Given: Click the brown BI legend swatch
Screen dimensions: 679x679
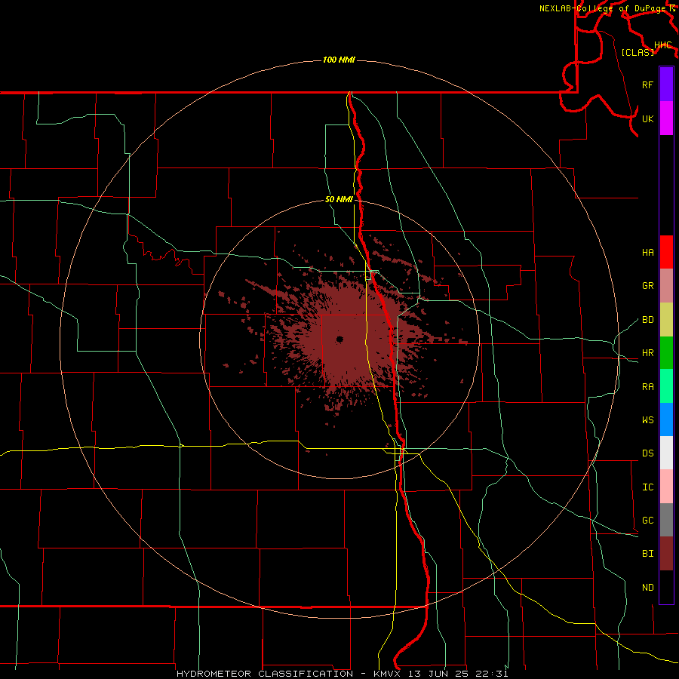Looking at the screenshot, I should coord(666,554).
